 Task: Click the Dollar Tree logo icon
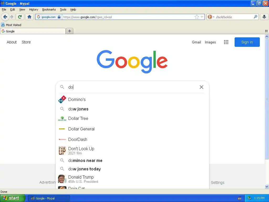click(x=62, y=119)
